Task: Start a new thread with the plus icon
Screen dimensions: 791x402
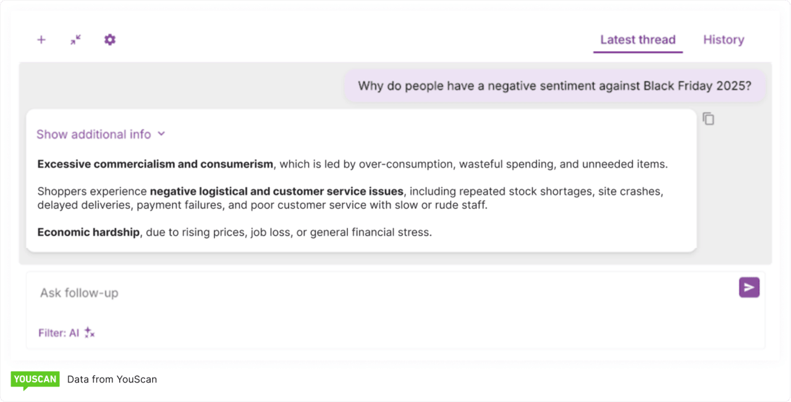Action: (x=41, y=39)
